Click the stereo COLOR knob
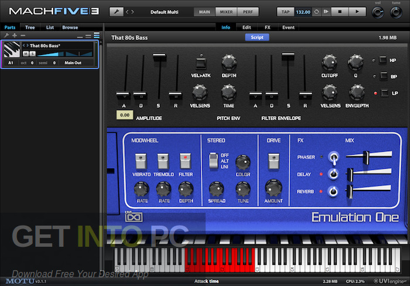This screenshot has height=286, width=410. tap(243, 162)
